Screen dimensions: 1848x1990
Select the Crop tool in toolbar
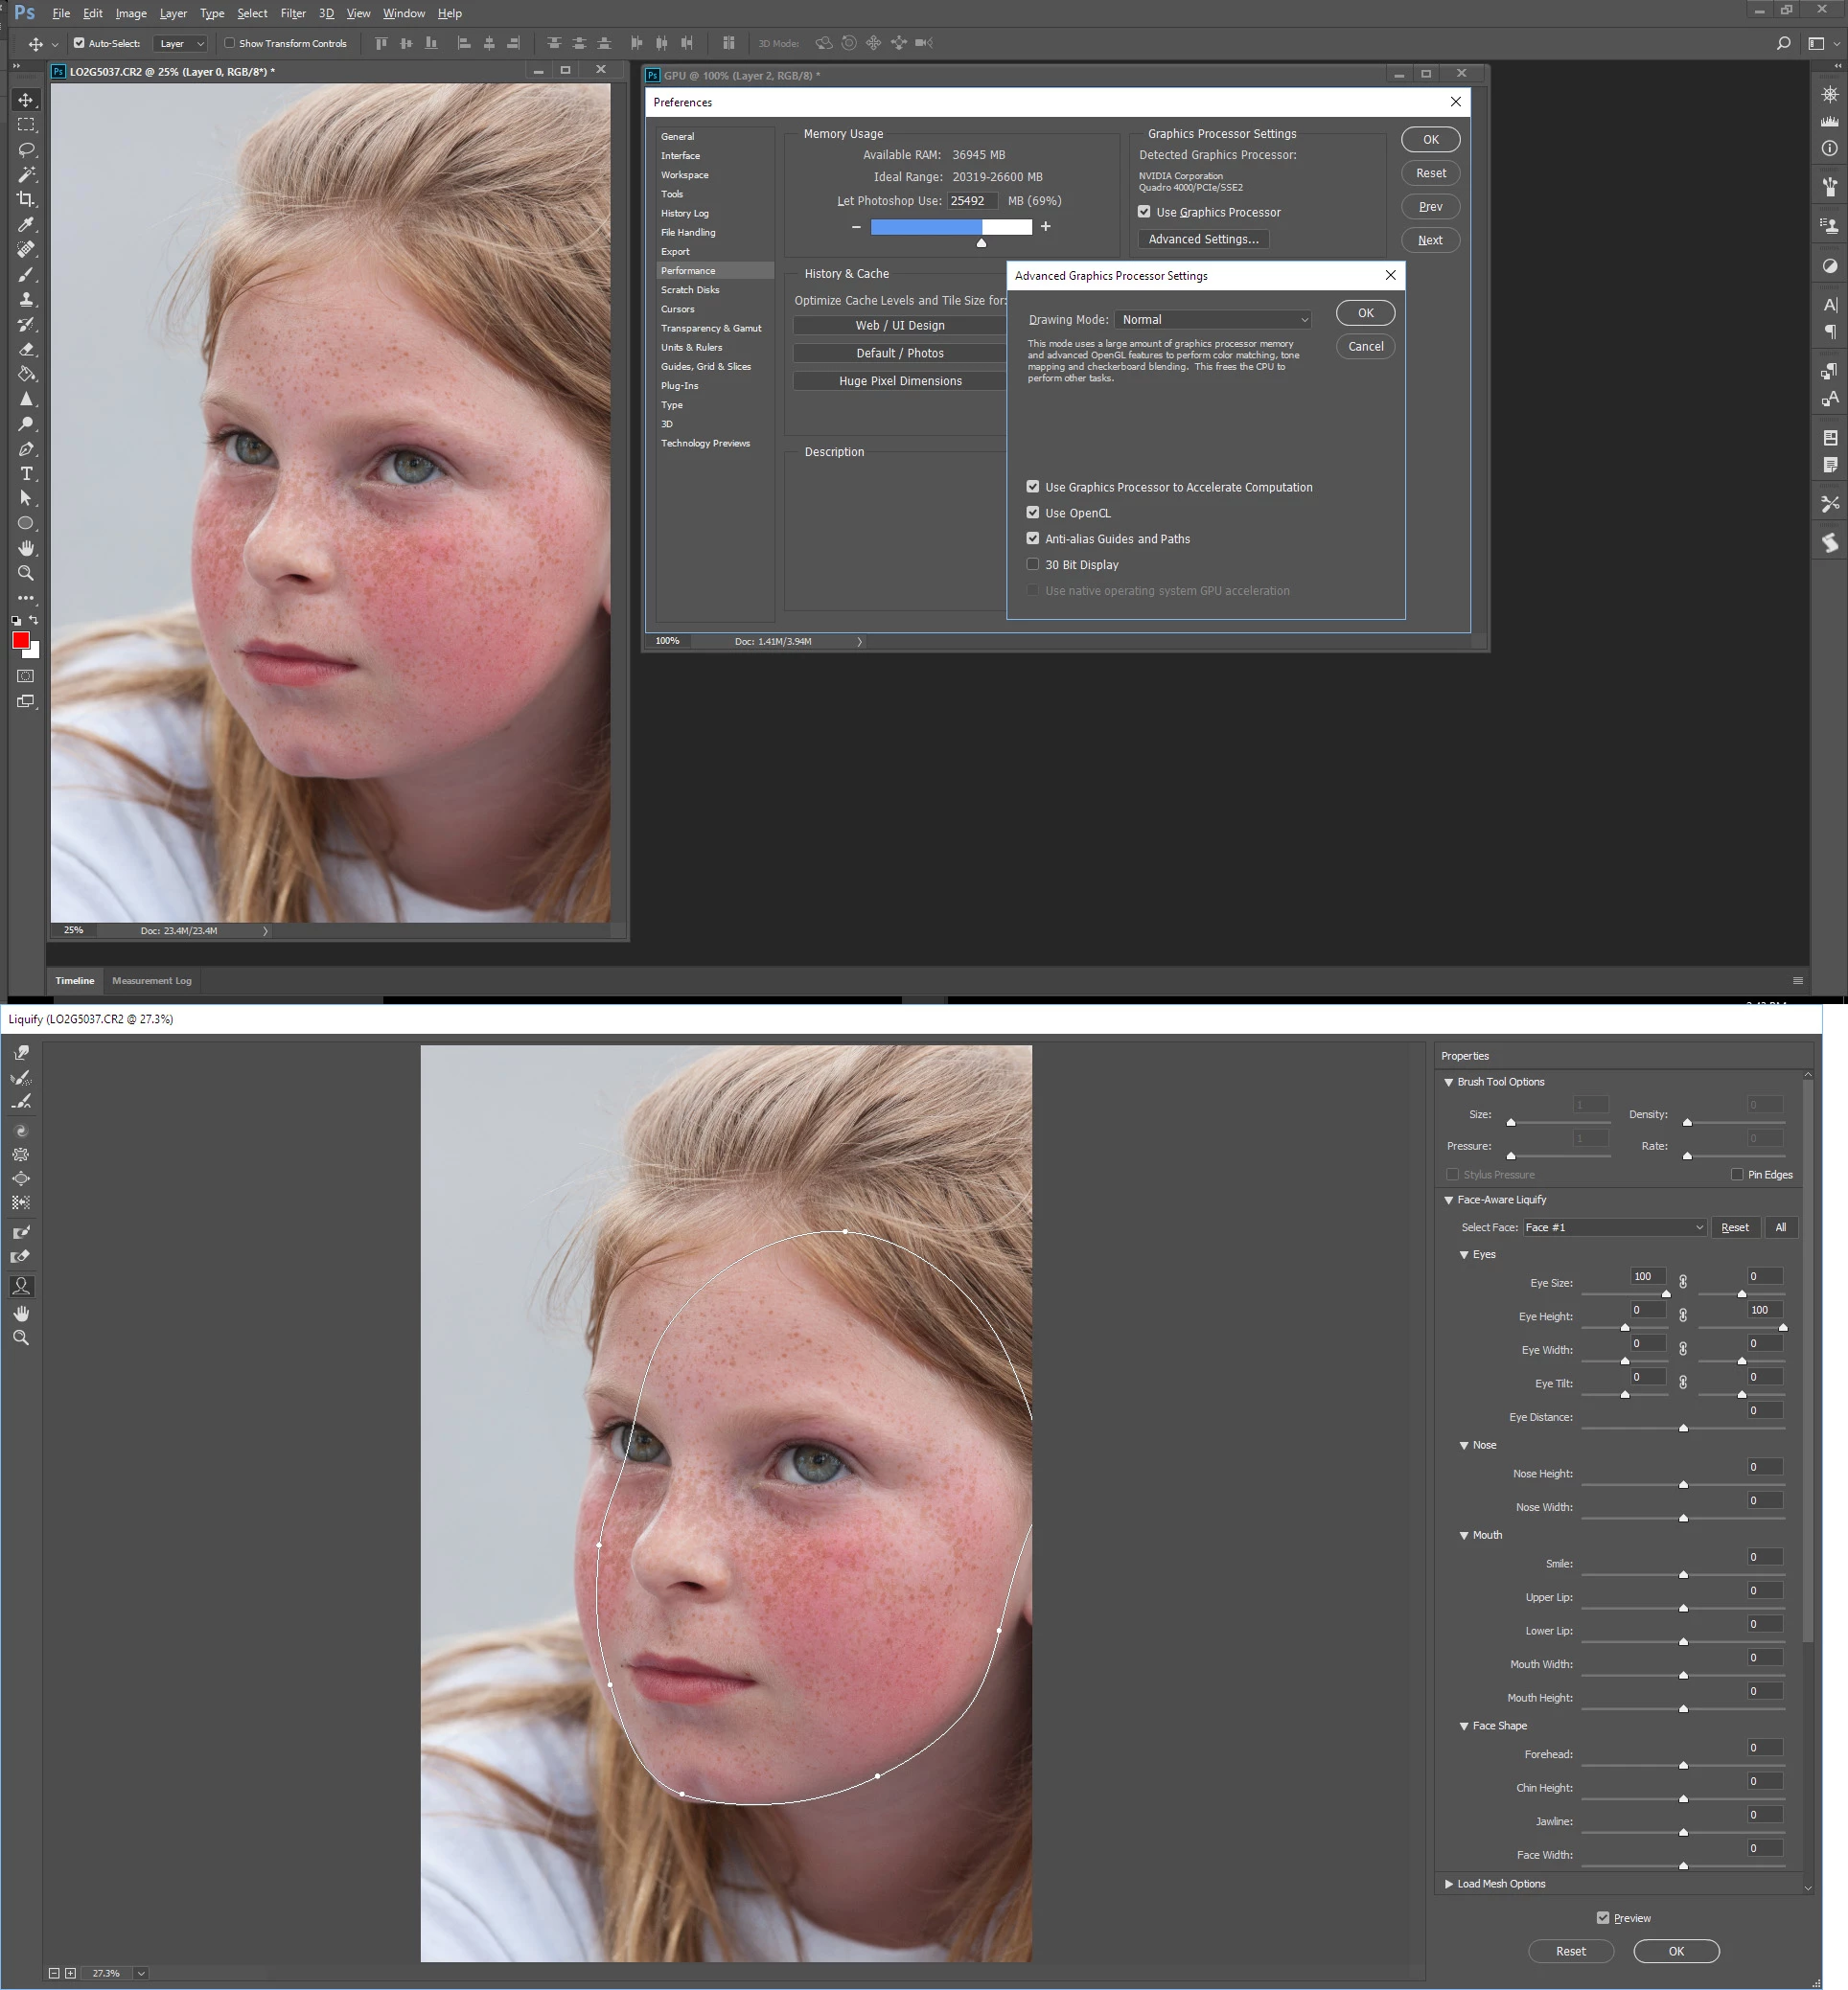(26, 199)
